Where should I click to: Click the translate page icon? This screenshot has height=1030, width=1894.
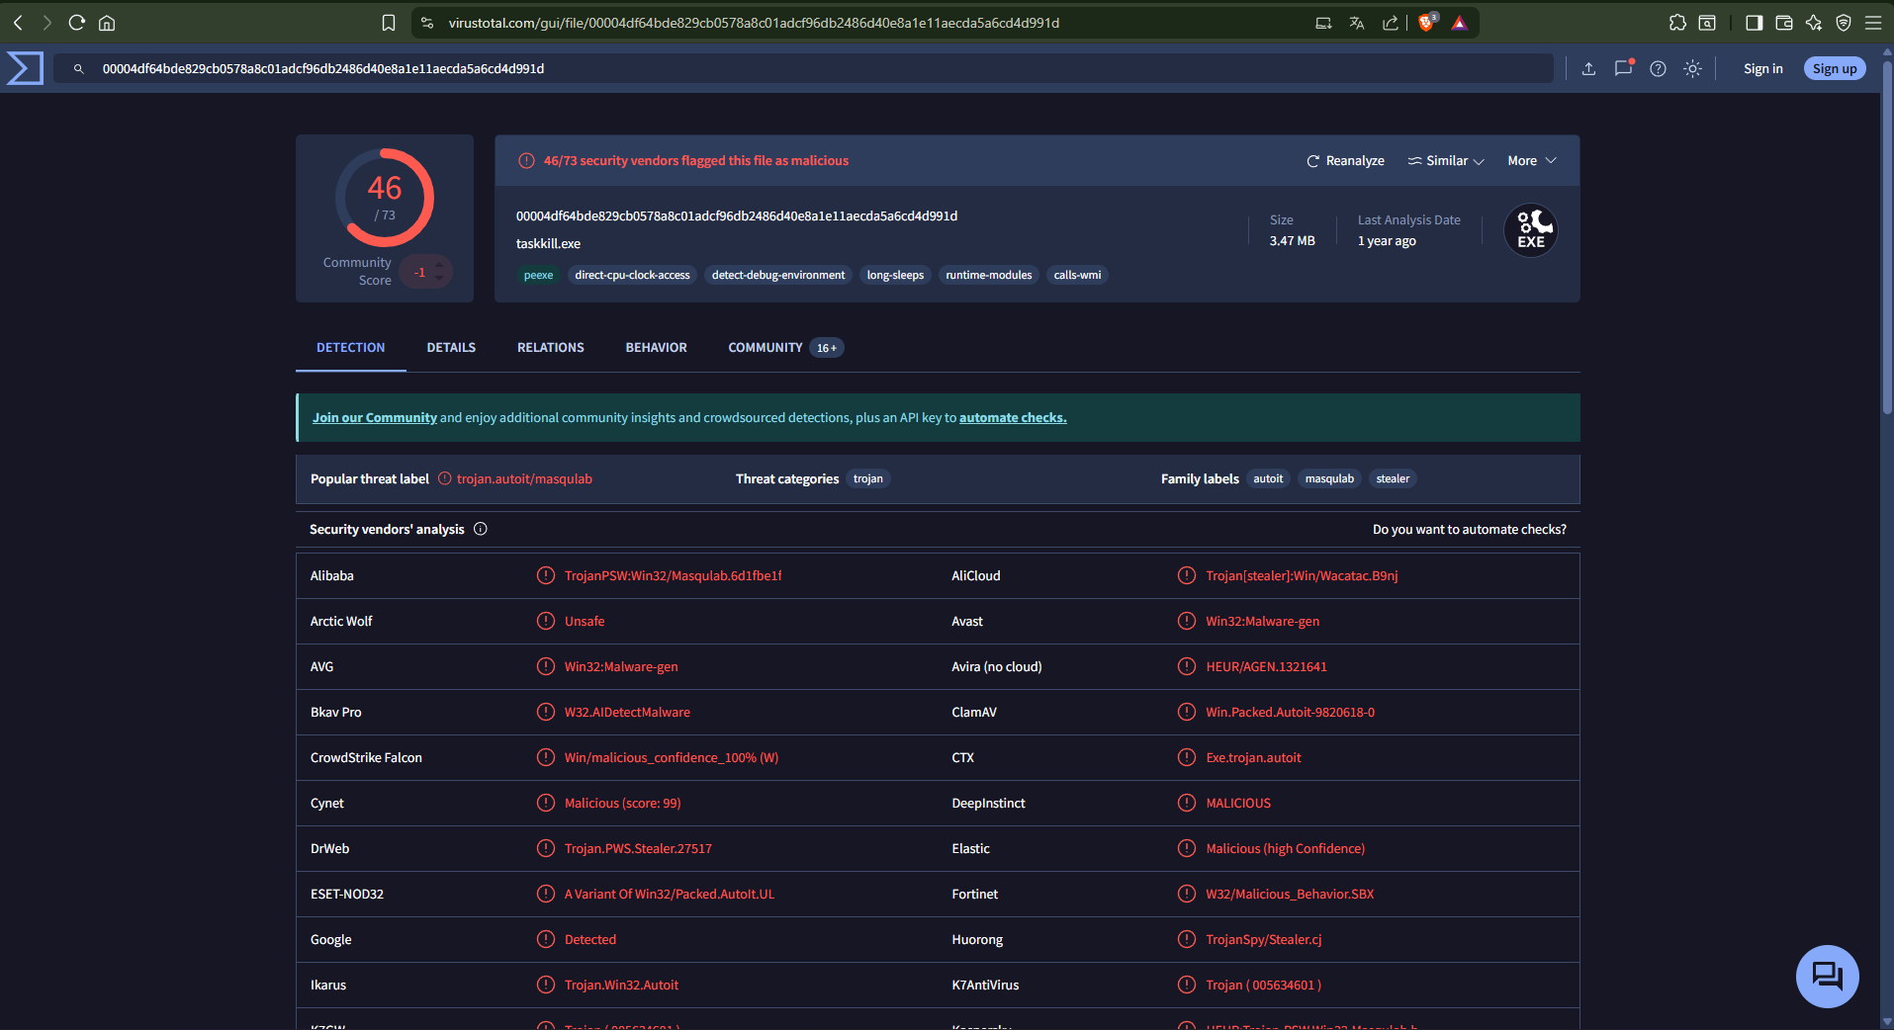tap(1357, 22)
